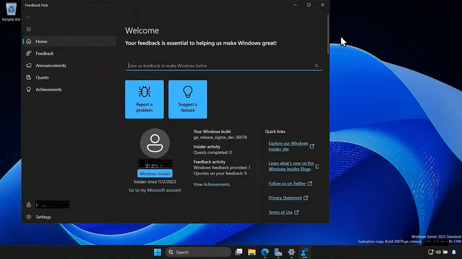Click the back arrow in Feedback Hub

pos(29,17)
